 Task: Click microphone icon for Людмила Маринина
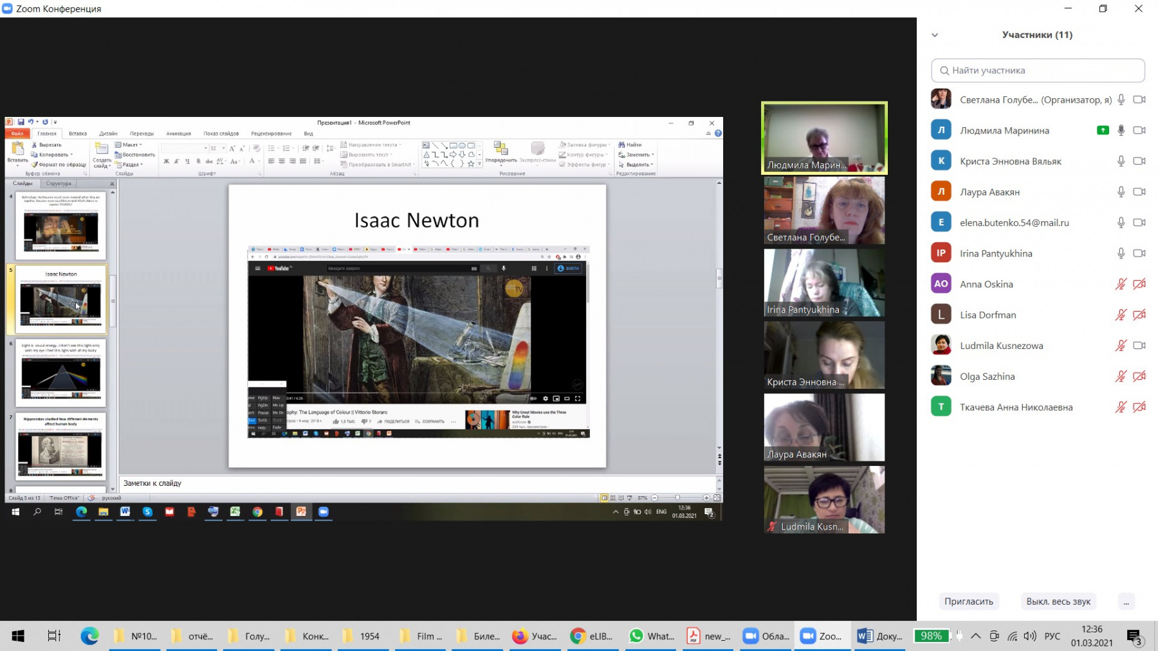click(1121, 130)
